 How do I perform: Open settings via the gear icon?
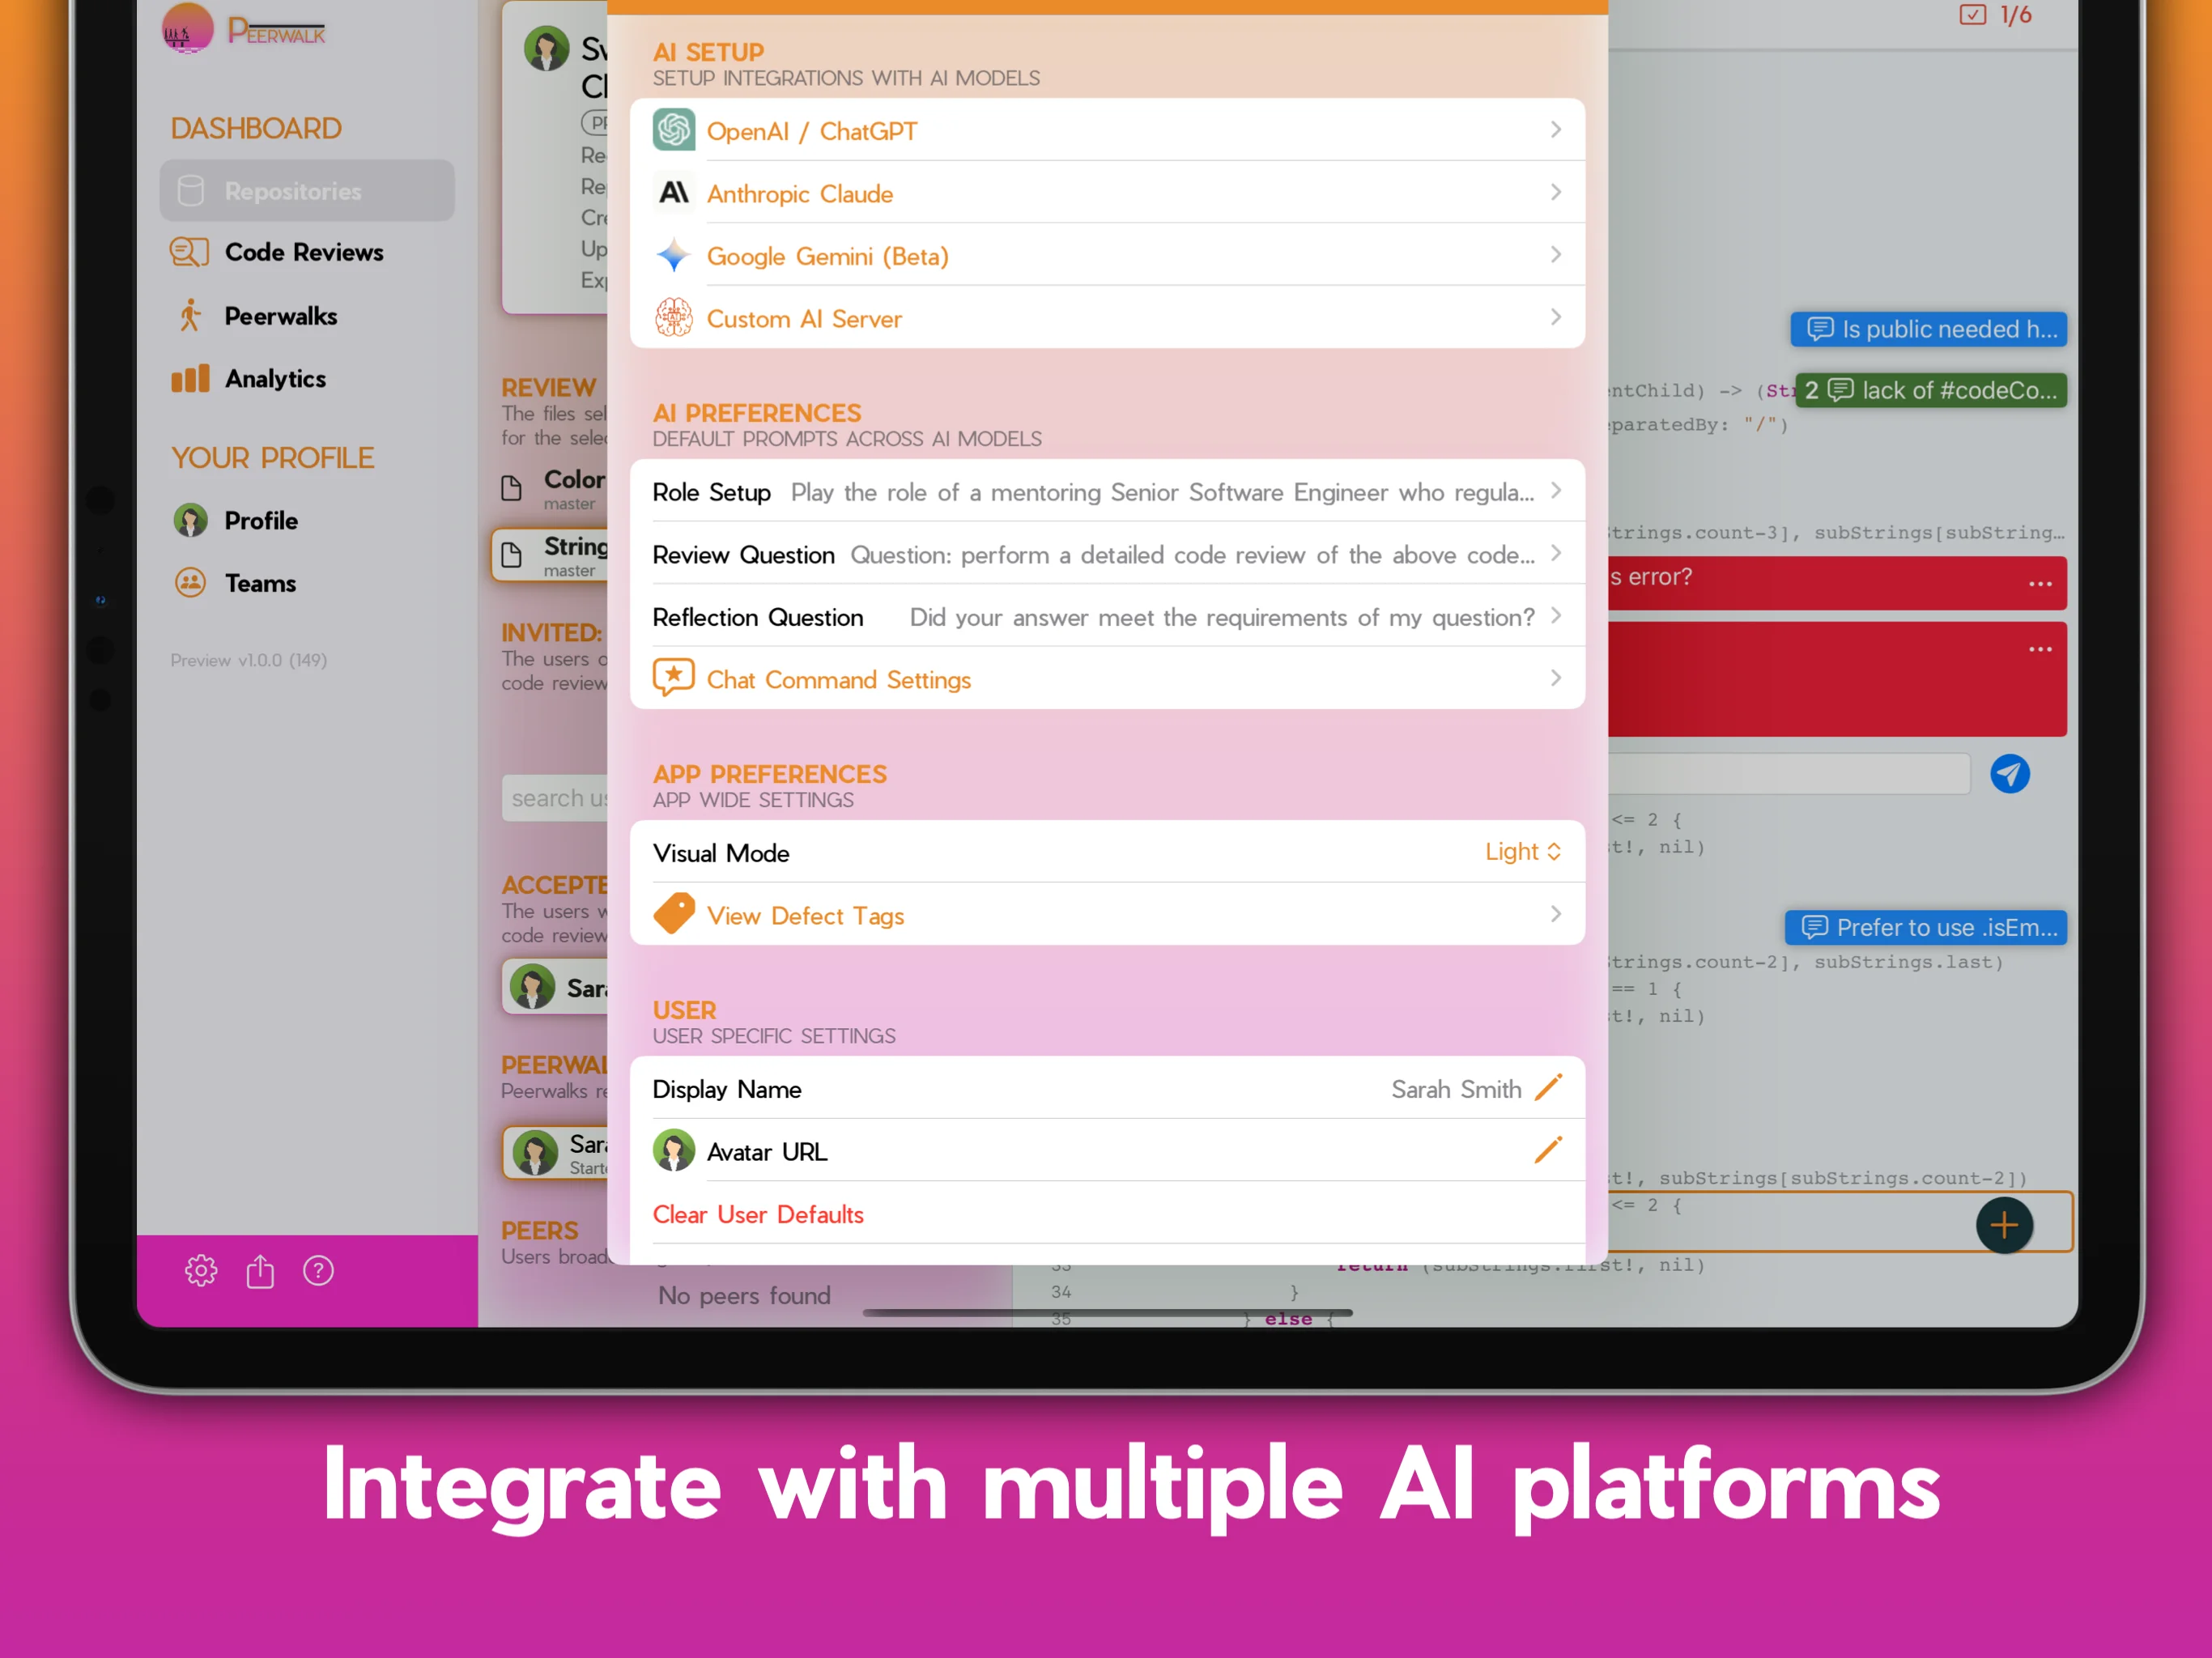click(x=201, y=1271)
